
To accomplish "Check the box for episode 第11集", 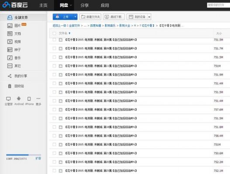I will point(55,66).
